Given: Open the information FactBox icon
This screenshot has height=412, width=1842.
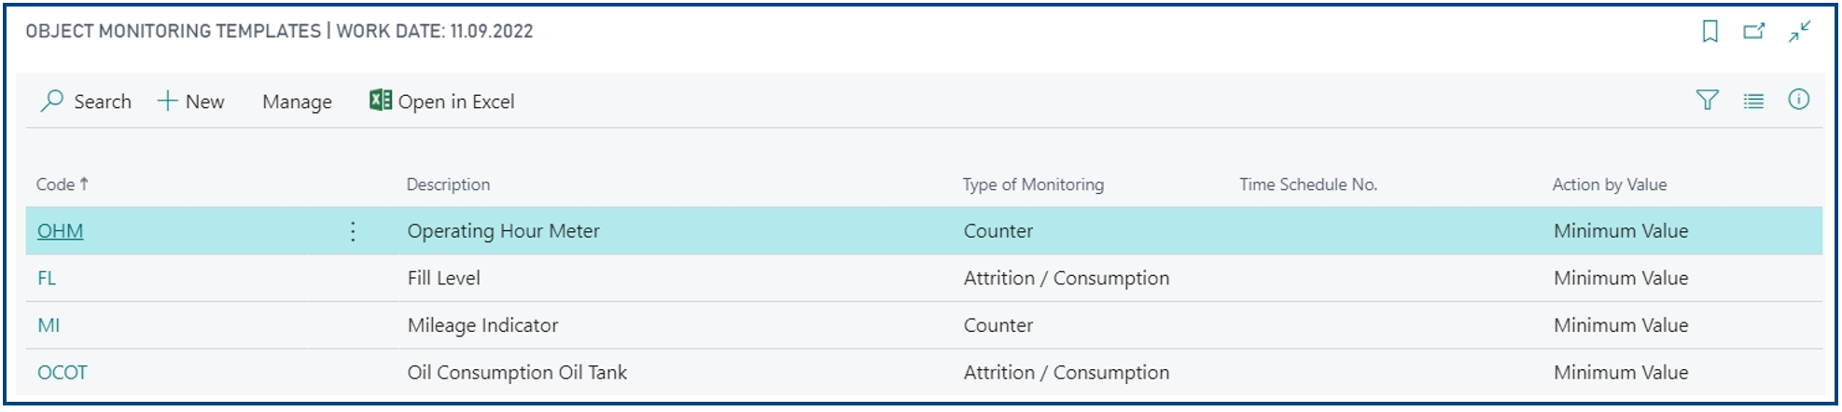Looking at the screenshot, I should click(1798, 100).
